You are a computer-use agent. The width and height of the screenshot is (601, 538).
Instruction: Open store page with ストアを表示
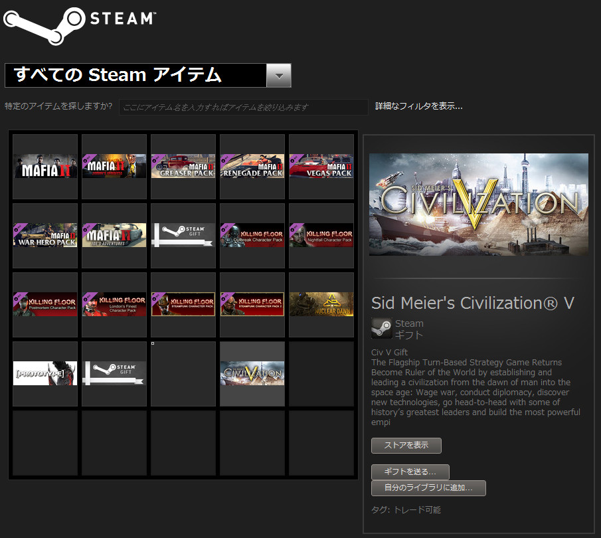tap(406, 446)
